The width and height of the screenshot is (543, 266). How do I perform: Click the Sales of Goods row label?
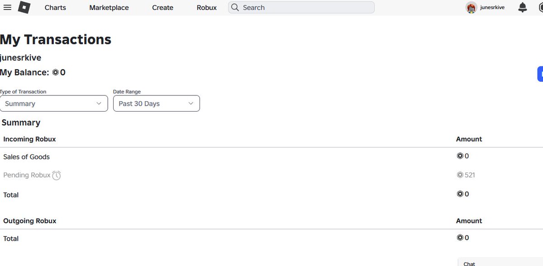pos(26,157)
